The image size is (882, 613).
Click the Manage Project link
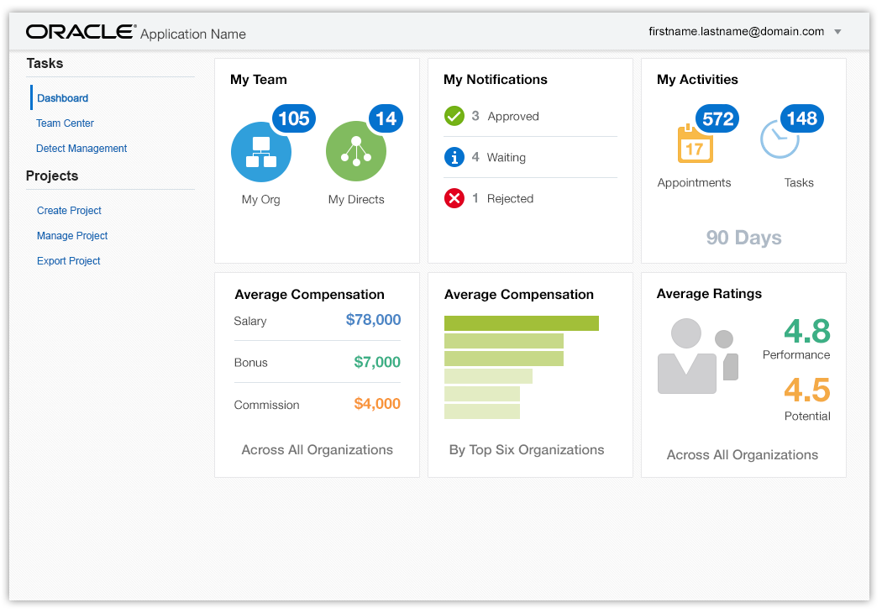point(72,236)
